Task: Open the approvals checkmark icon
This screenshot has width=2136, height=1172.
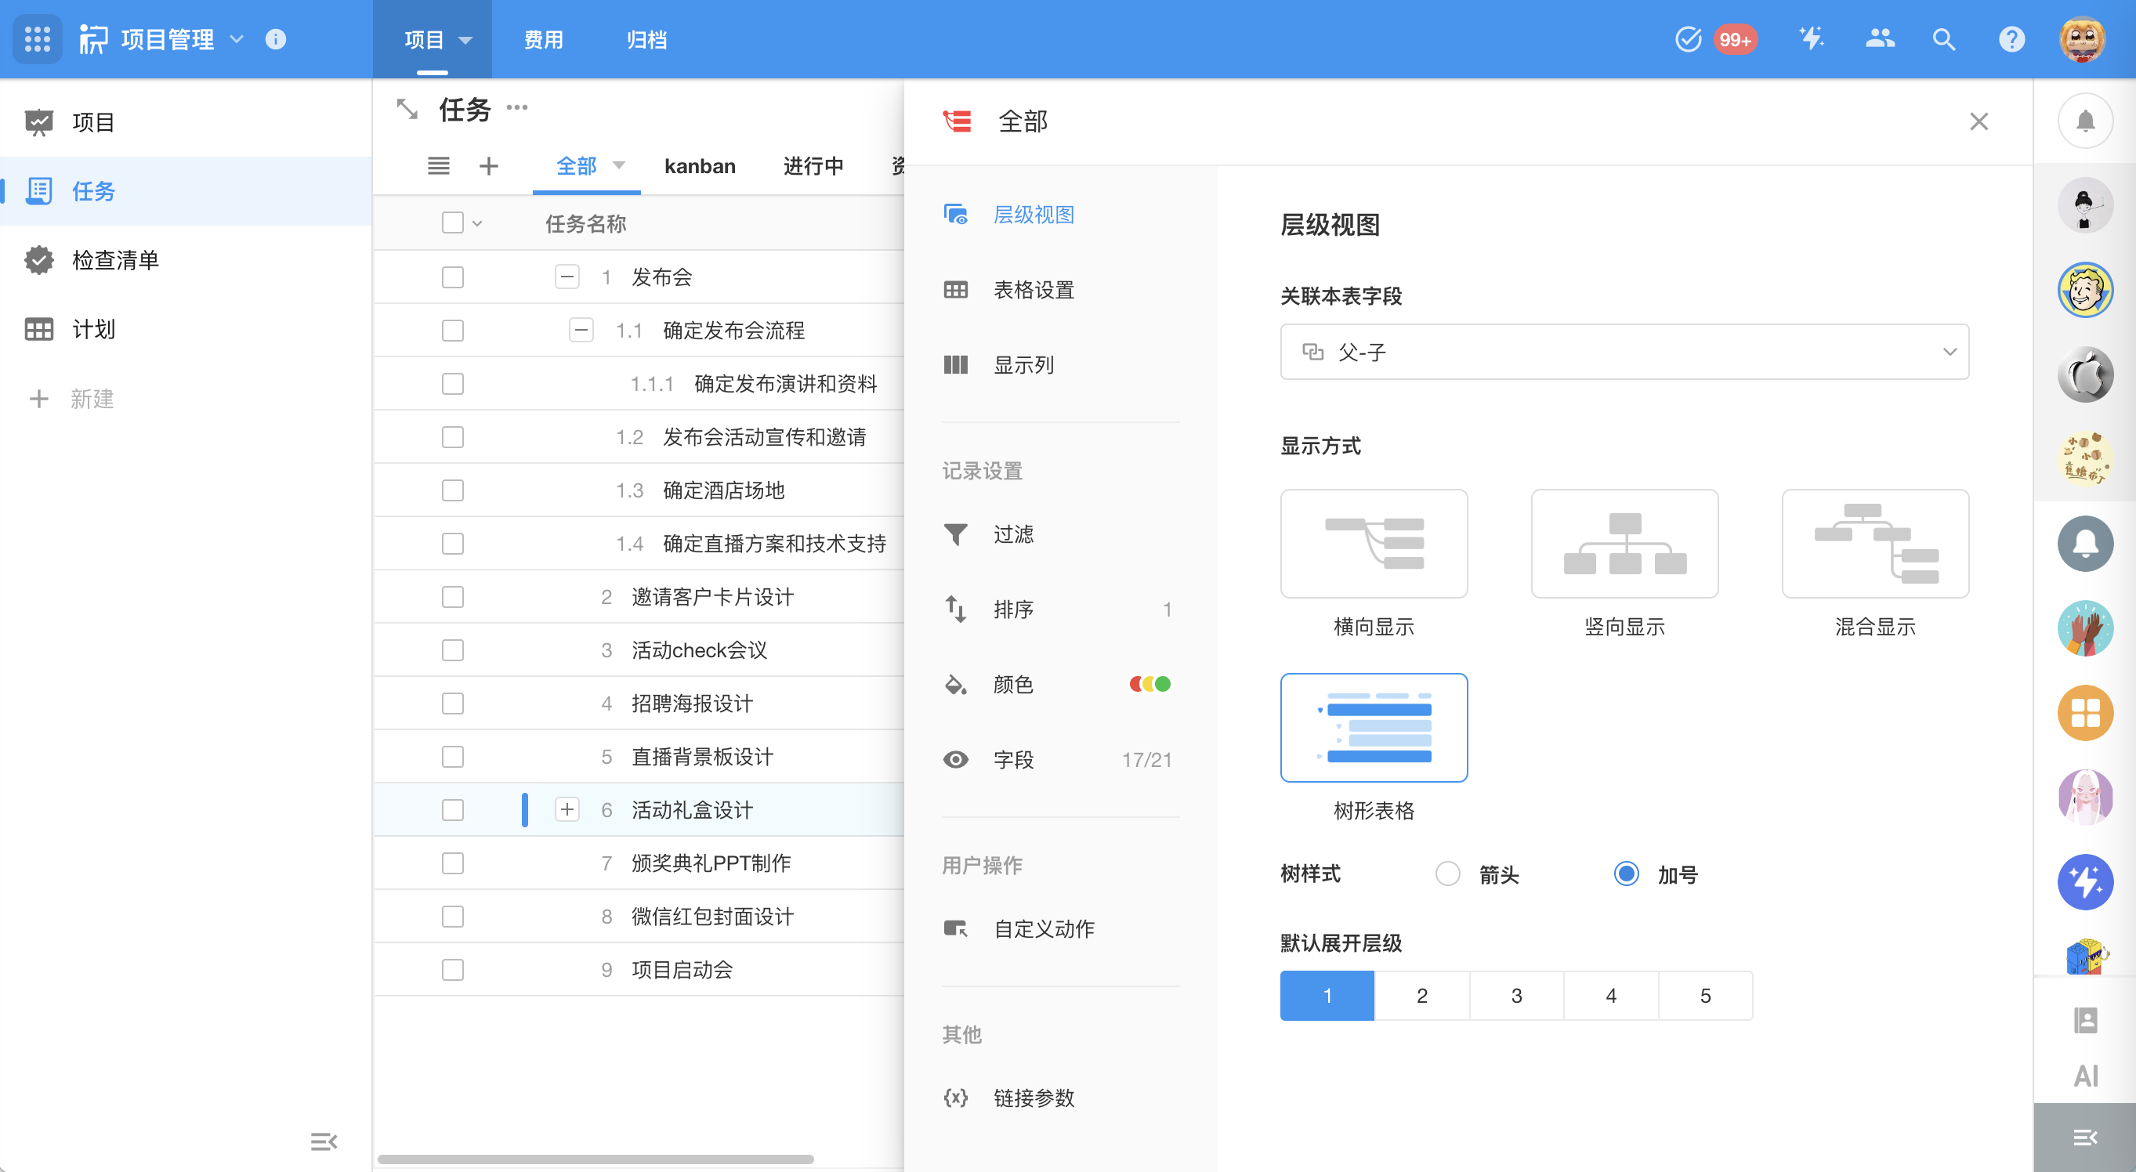Action: click(1687, 39)
